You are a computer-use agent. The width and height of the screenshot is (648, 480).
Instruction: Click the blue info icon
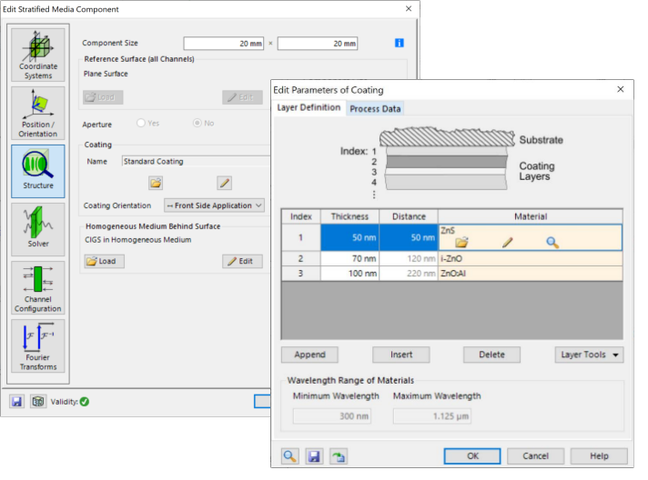coord(399,43)
